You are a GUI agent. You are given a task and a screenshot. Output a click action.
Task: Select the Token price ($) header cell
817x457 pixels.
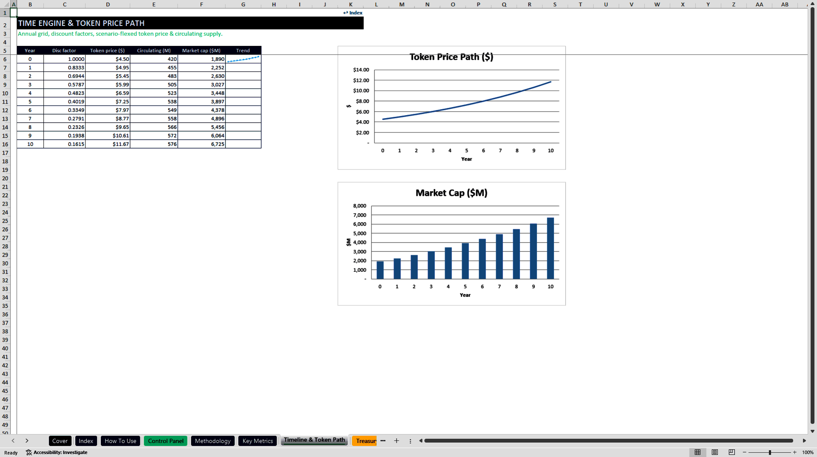pyautogui.click(x=107, y=51)
